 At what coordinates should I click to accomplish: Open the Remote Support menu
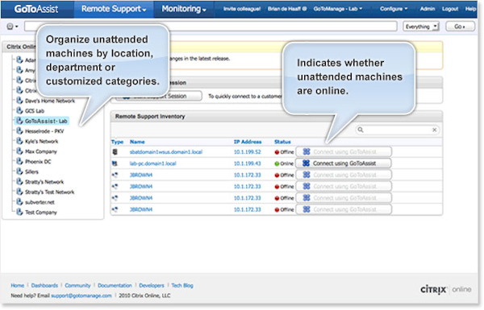tap(114, 9)
